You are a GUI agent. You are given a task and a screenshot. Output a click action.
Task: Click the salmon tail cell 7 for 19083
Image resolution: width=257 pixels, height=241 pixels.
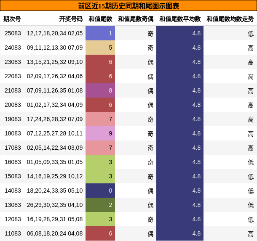pos(100,119)
